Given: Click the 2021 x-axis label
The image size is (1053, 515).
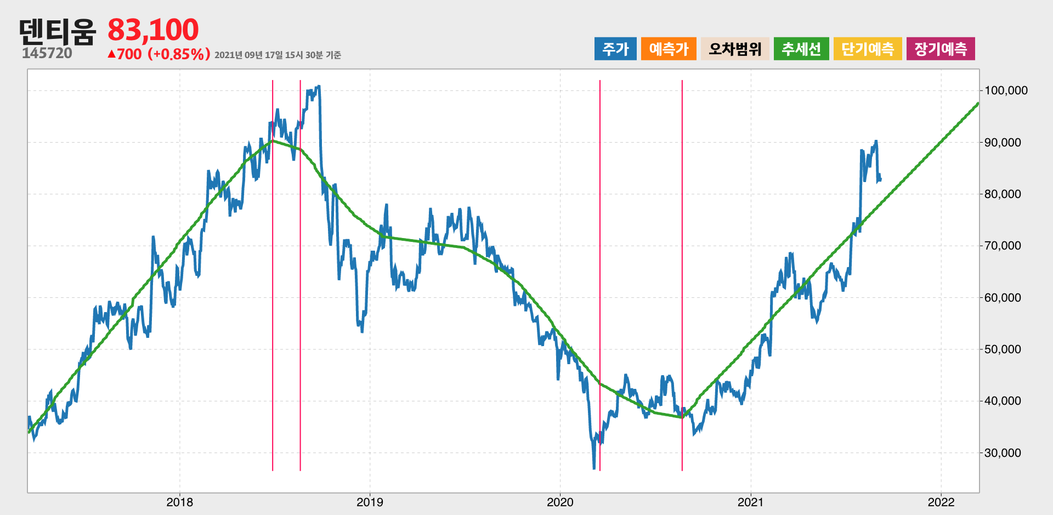Looking at the screenshot, I should coord(750,502).
